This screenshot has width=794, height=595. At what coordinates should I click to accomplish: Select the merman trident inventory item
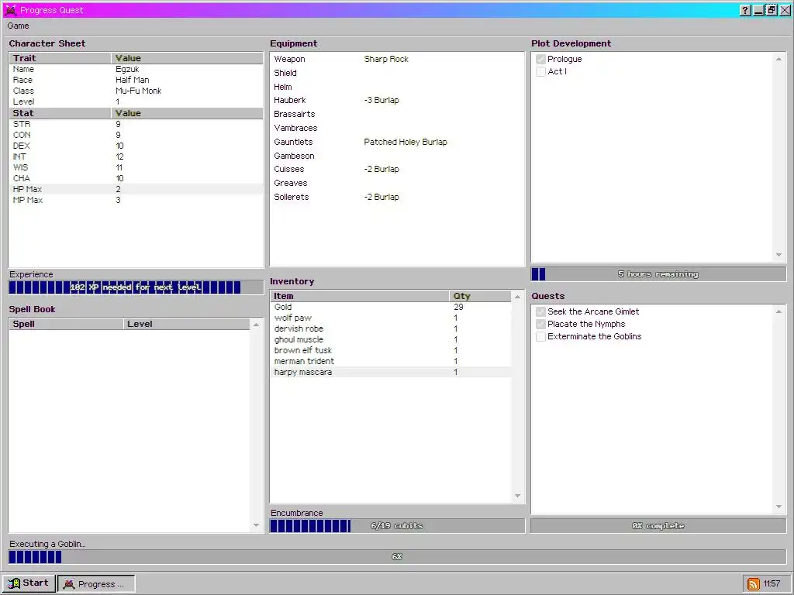coord(391,362)
